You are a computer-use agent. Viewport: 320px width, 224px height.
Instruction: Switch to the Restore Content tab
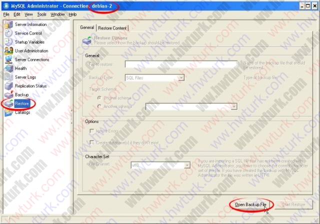point(112,28)
